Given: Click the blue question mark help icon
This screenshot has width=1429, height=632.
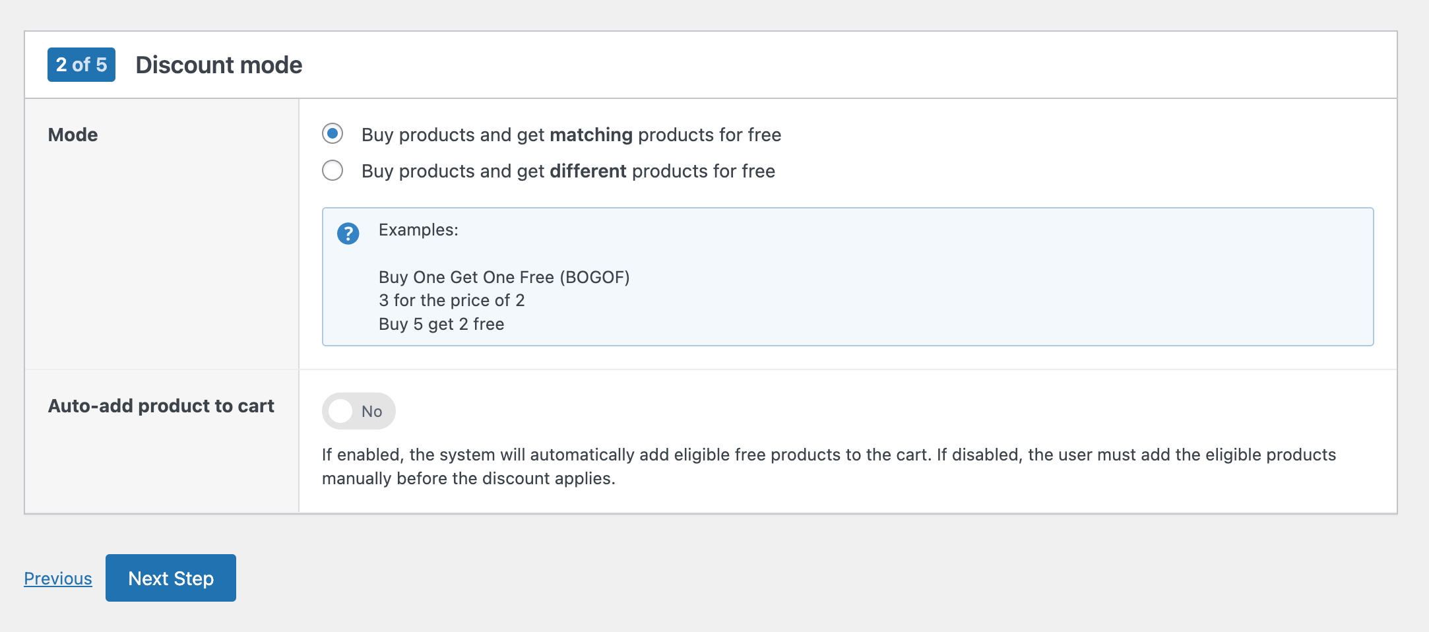Looking at the screenshot, I should click(348, 234).
